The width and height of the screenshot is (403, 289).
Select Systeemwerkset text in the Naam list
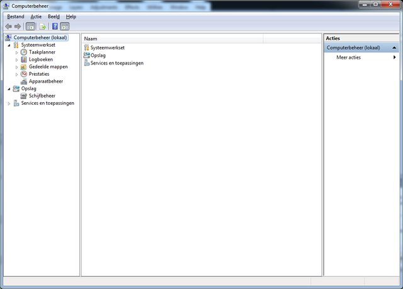108,48
